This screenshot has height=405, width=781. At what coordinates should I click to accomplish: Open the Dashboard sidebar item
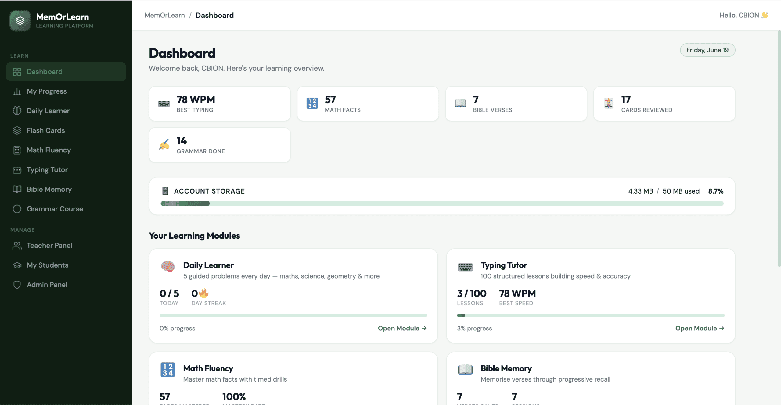pyautogui.click(x=66, y=72)
